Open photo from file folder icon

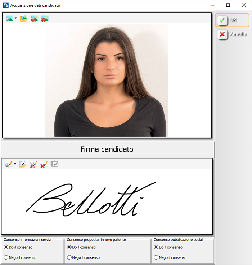[x=24, y=18]
